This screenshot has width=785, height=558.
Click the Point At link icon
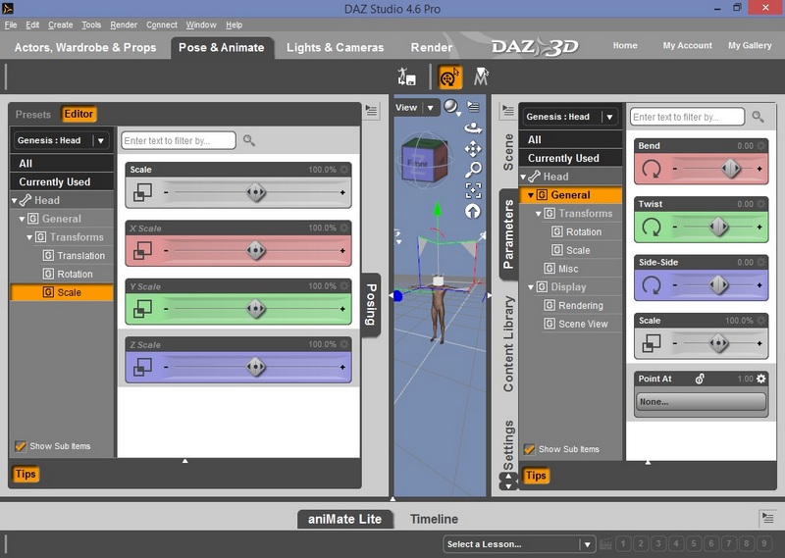(x=700, y=379)
